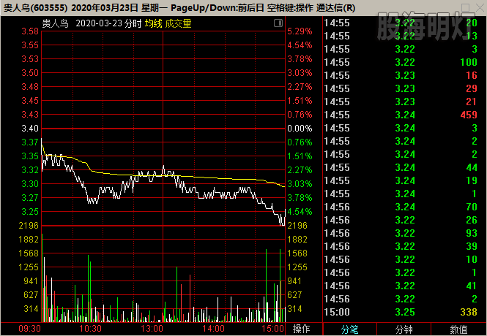Switch to the 分钟 tab
487x336 pixels.
click(404, 329)
